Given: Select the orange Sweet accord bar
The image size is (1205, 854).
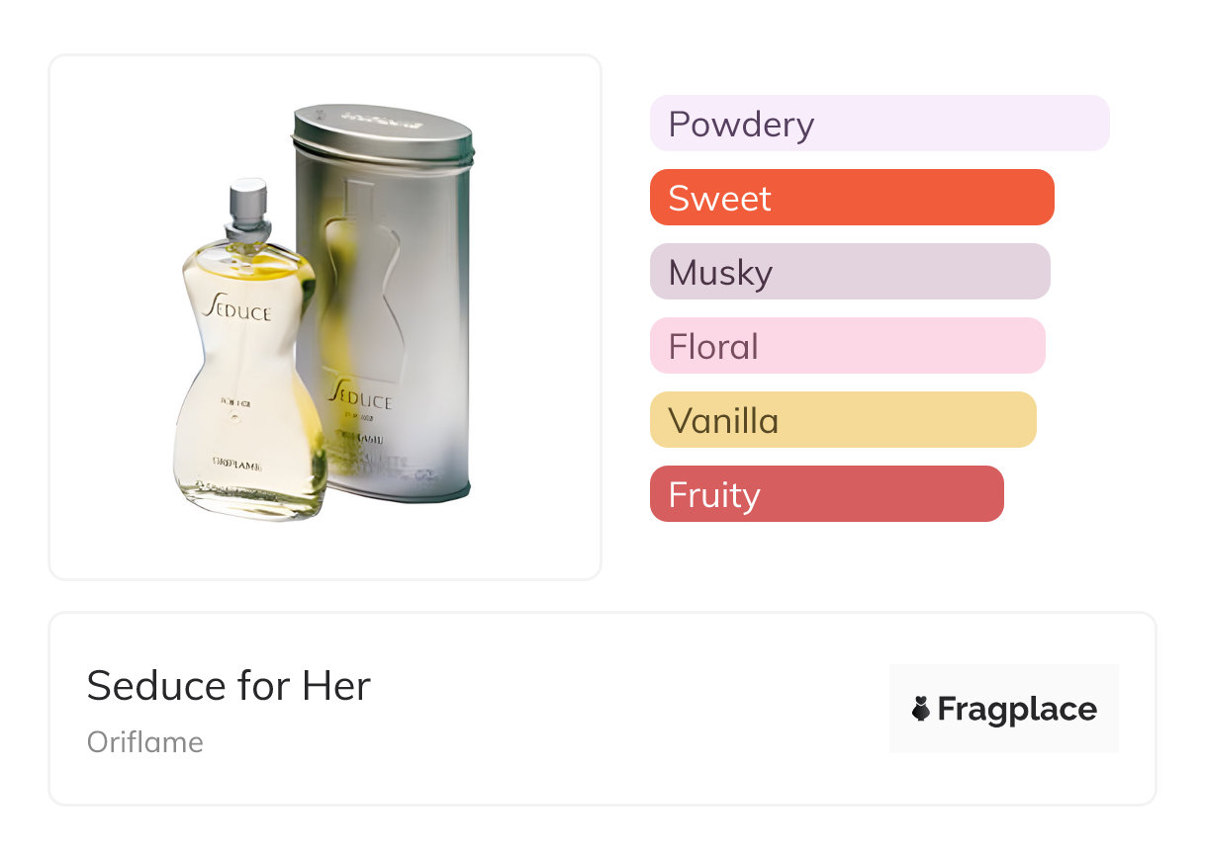Looking at the screenshot, I should [851, 198].
